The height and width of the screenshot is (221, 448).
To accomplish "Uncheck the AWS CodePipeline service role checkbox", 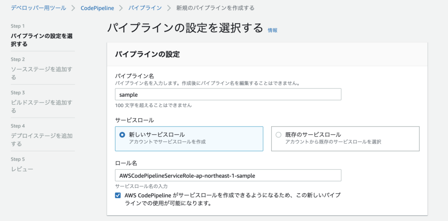I will pos(118,195).
